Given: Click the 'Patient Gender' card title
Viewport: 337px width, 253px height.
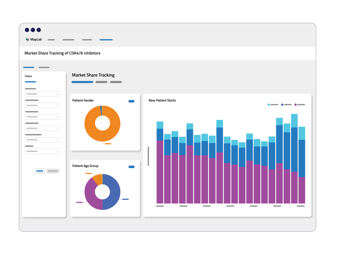Looking at the screenshot, I should [83, 100].
